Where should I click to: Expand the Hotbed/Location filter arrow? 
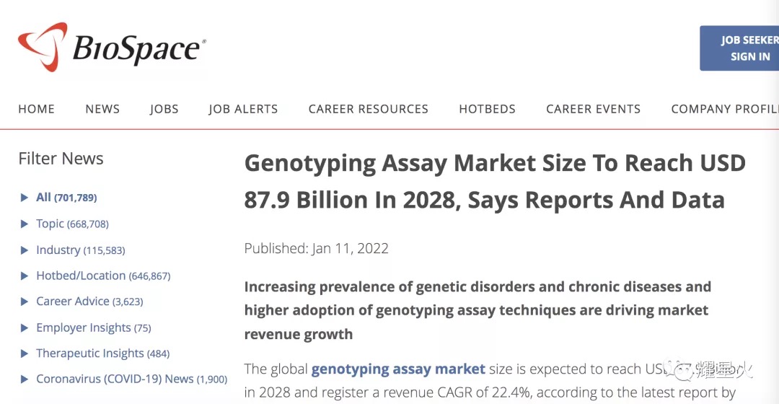(x=24, y=276)
